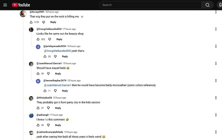Open @Cowgirlatbaseball40 profile avatar
The image size is (222, 140).
tap(31, 30)
